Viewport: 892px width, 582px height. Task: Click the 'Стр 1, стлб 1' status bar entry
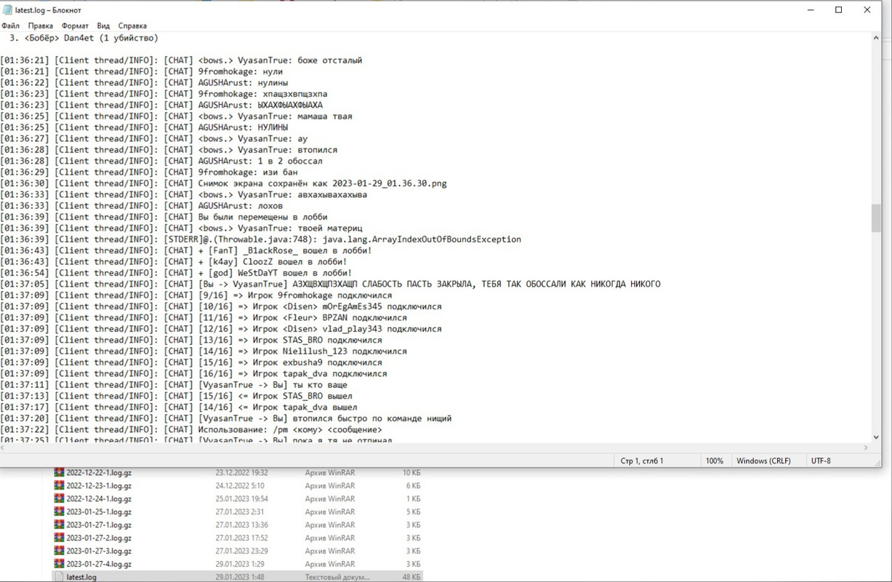[x=642, y=461]
